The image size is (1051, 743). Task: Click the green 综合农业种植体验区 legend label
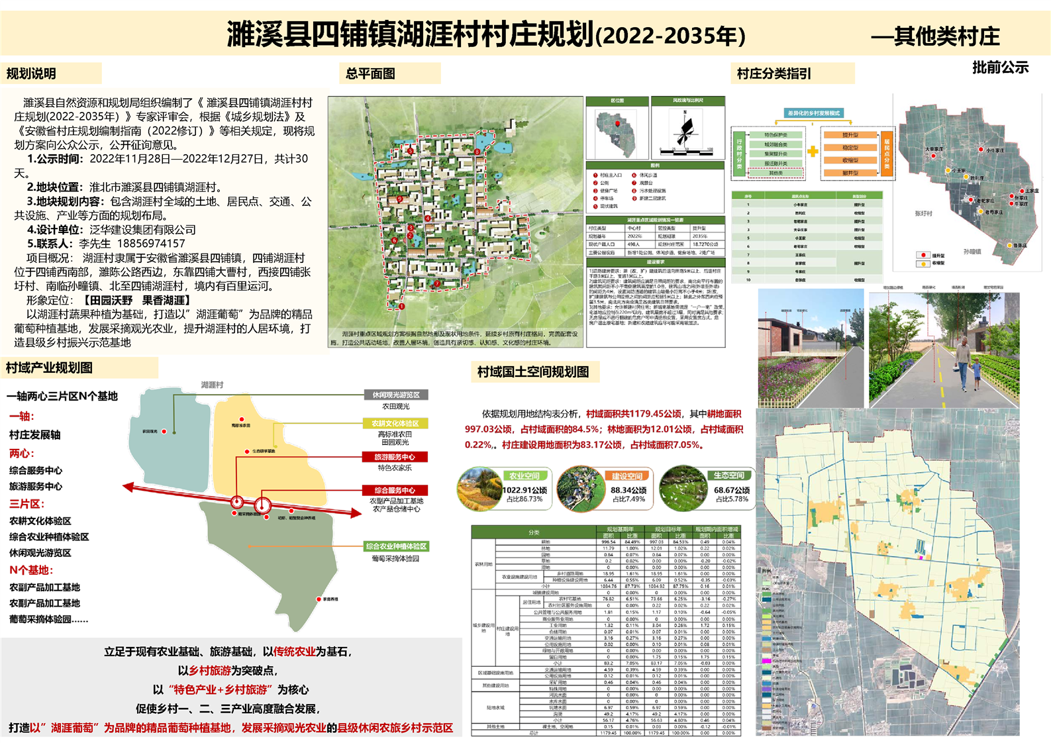pos(396,546)
